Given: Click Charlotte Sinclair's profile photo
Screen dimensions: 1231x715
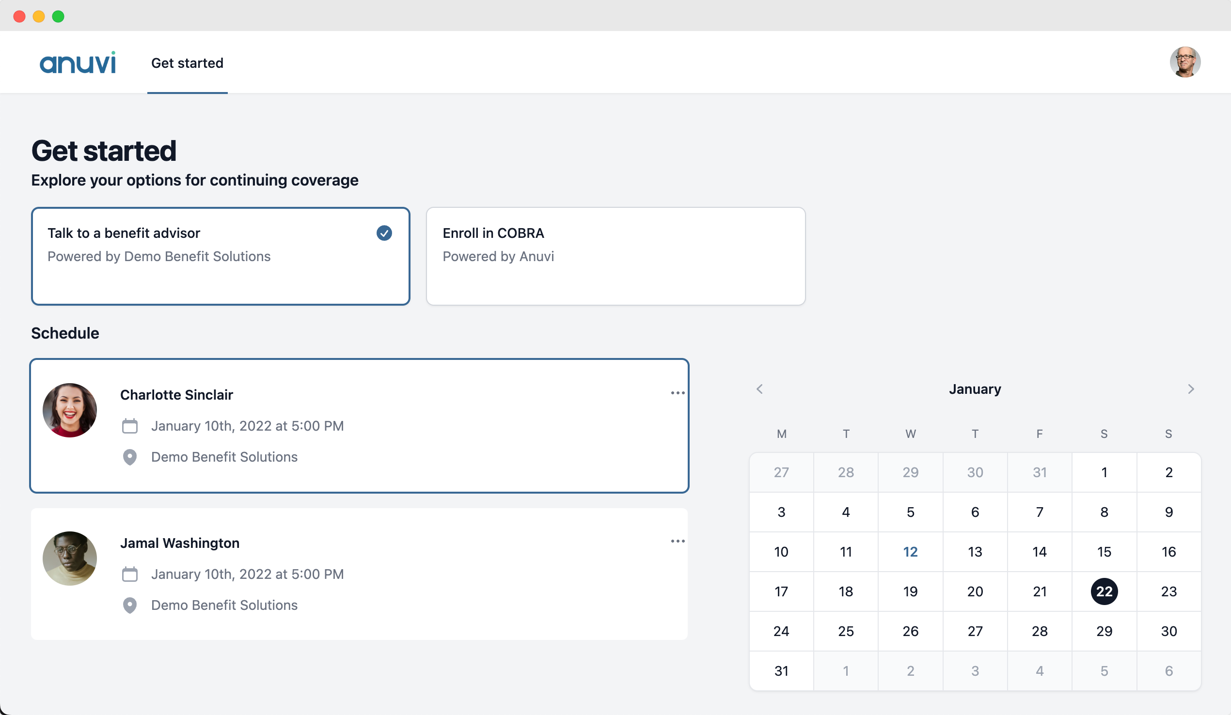Looking at the screenshot, I should [70, 410].
